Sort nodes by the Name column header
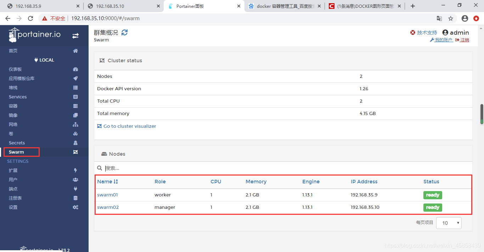The height and width of the screenshot is (252, 484). pos(107,182)
